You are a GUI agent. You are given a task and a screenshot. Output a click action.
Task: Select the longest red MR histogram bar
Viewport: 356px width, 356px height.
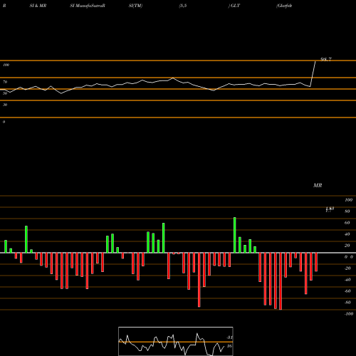pos(281,281)
